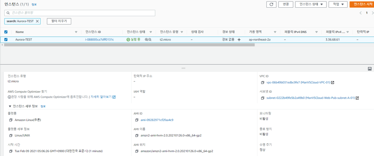The width and height of the screenshot is (374, 156).
Task: Click the refresh instances icon button
Action: (x=271, y=4)
